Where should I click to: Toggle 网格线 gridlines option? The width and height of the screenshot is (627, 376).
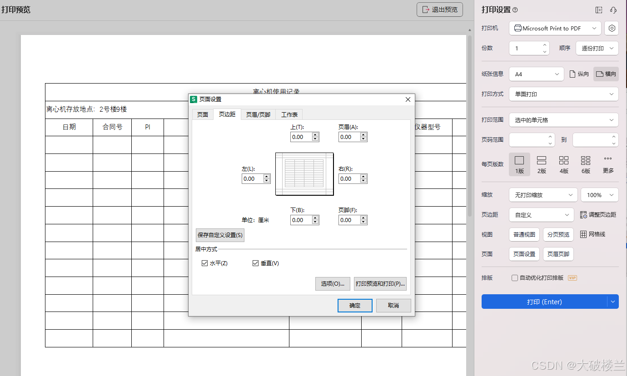tap(593, 234)
